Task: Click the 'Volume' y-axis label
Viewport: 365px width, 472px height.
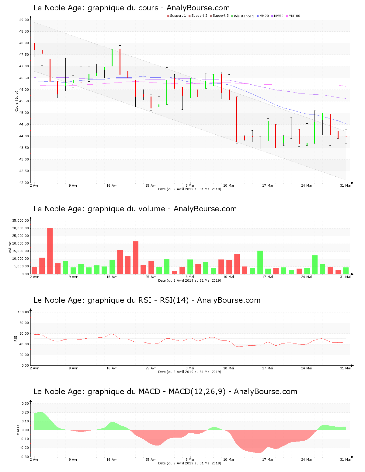Action: [10, 247]
